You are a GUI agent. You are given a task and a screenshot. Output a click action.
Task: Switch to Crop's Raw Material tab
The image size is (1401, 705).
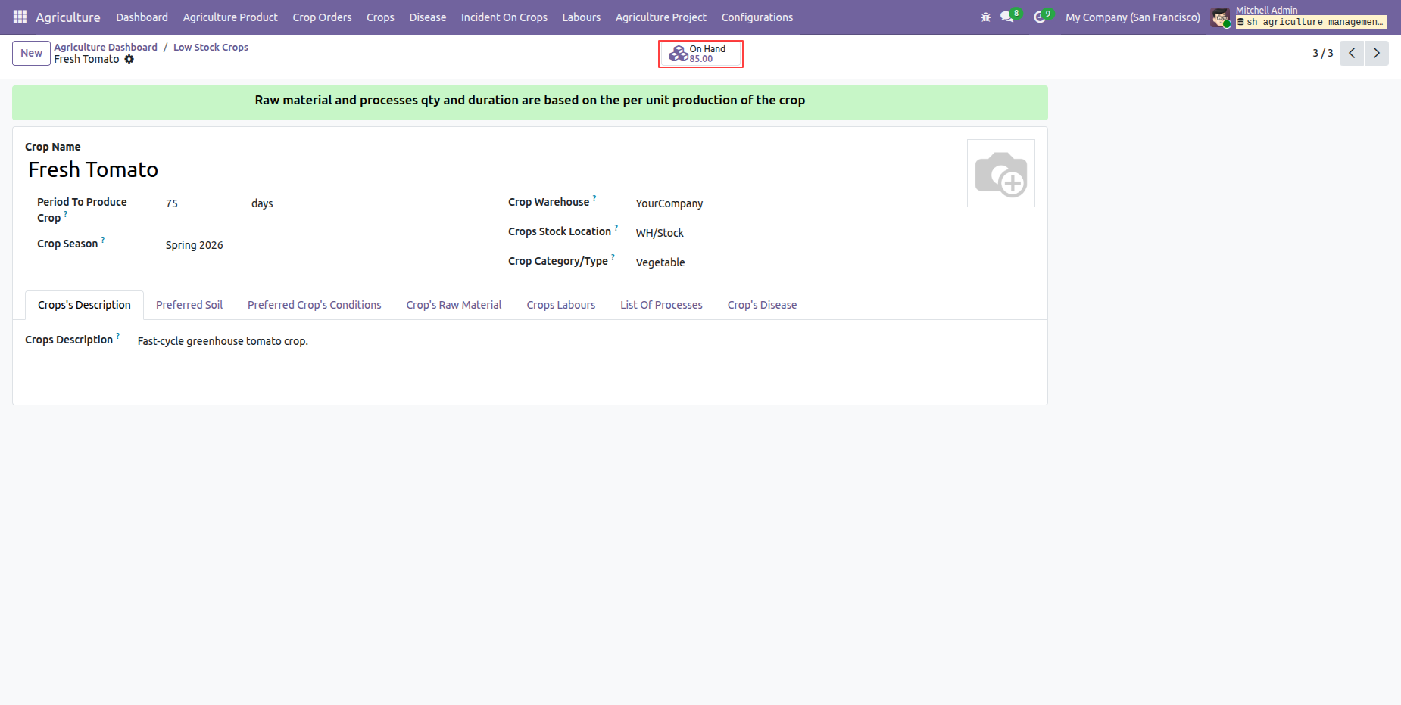click(454, 305)
